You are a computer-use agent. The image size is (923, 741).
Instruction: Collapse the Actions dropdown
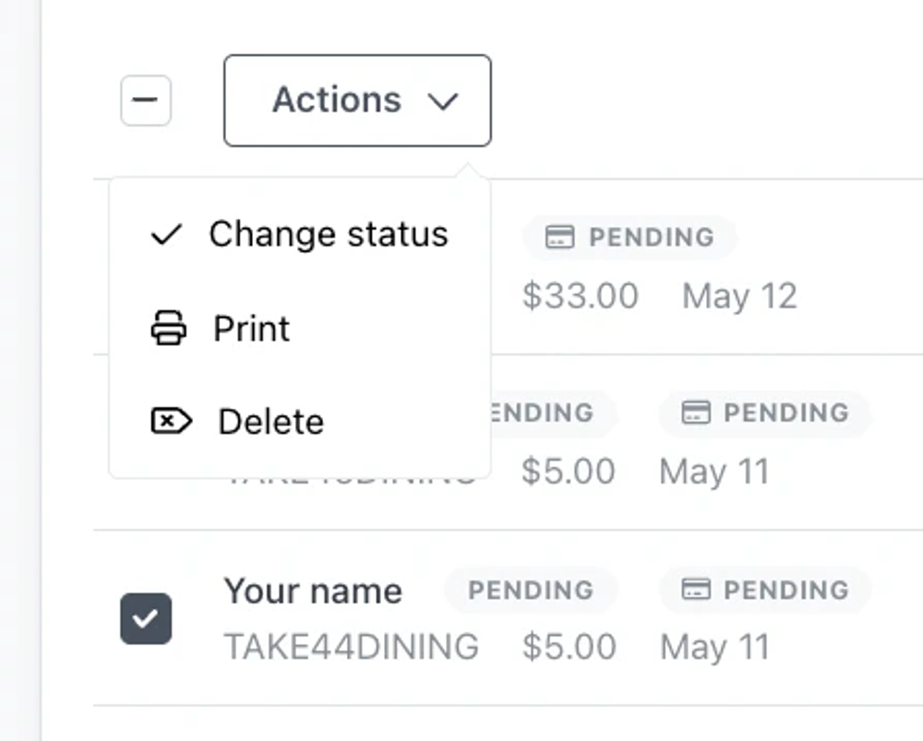(x=357, y=101)
